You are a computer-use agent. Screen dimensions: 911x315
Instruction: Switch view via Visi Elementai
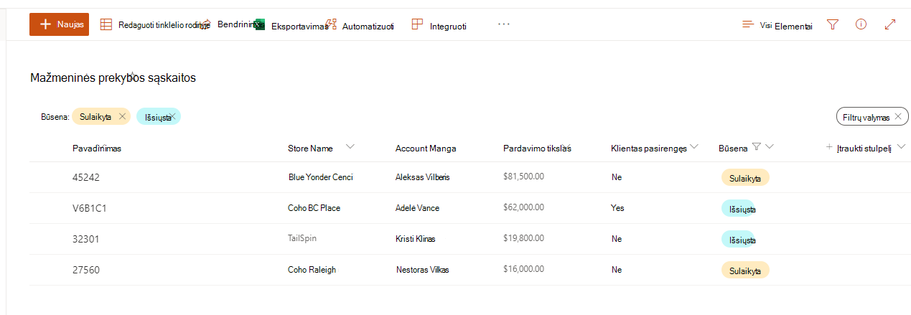point(777,25)
